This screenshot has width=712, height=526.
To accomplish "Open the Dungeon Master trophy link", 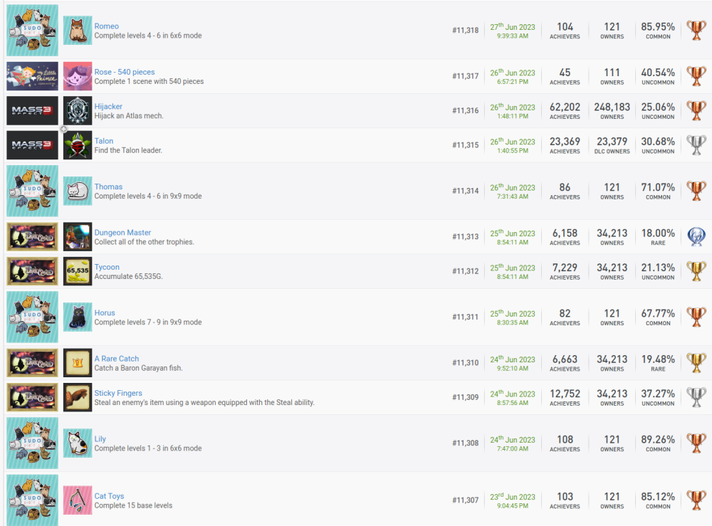I will click(122, 233).
